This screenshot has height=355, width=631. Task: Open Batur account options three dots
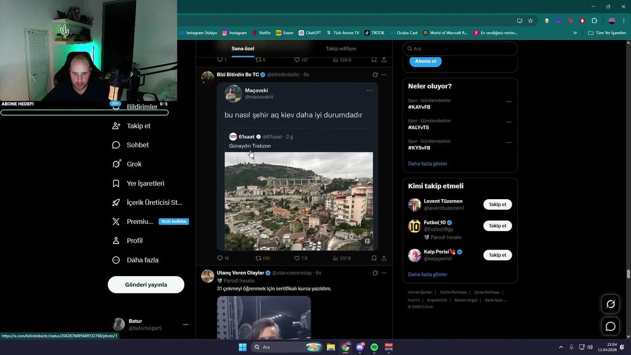pyautogui.click(x=186, y=324)
